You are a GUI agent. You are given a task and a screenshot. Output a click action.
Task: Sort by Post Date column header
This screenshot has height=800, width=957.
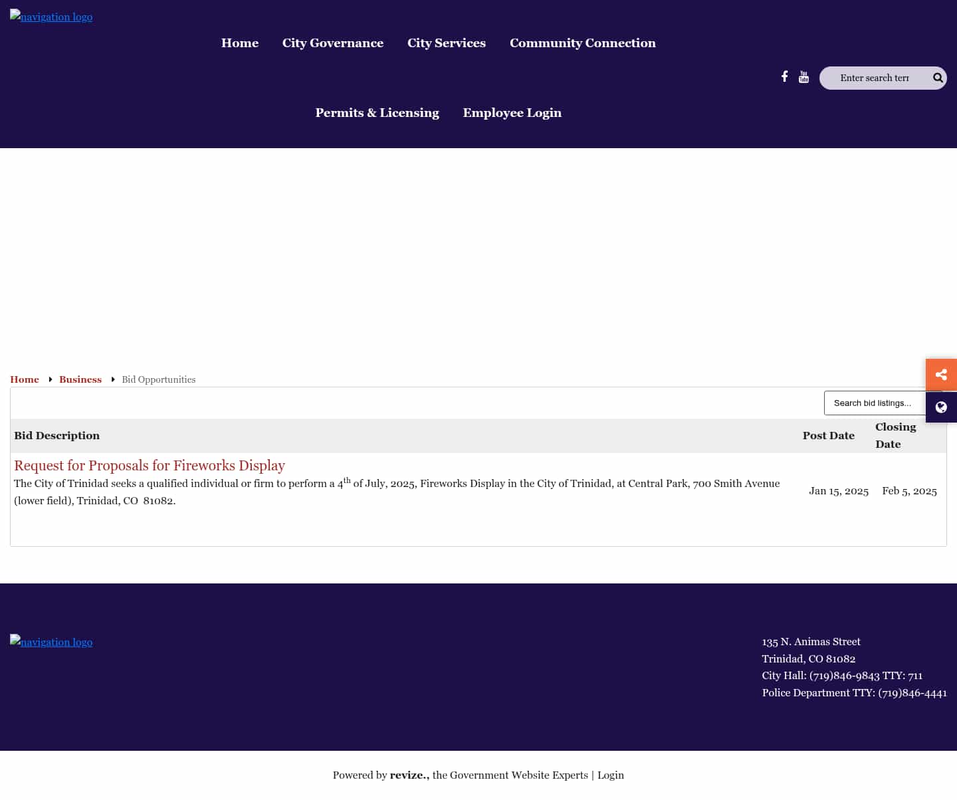point(829,436)
